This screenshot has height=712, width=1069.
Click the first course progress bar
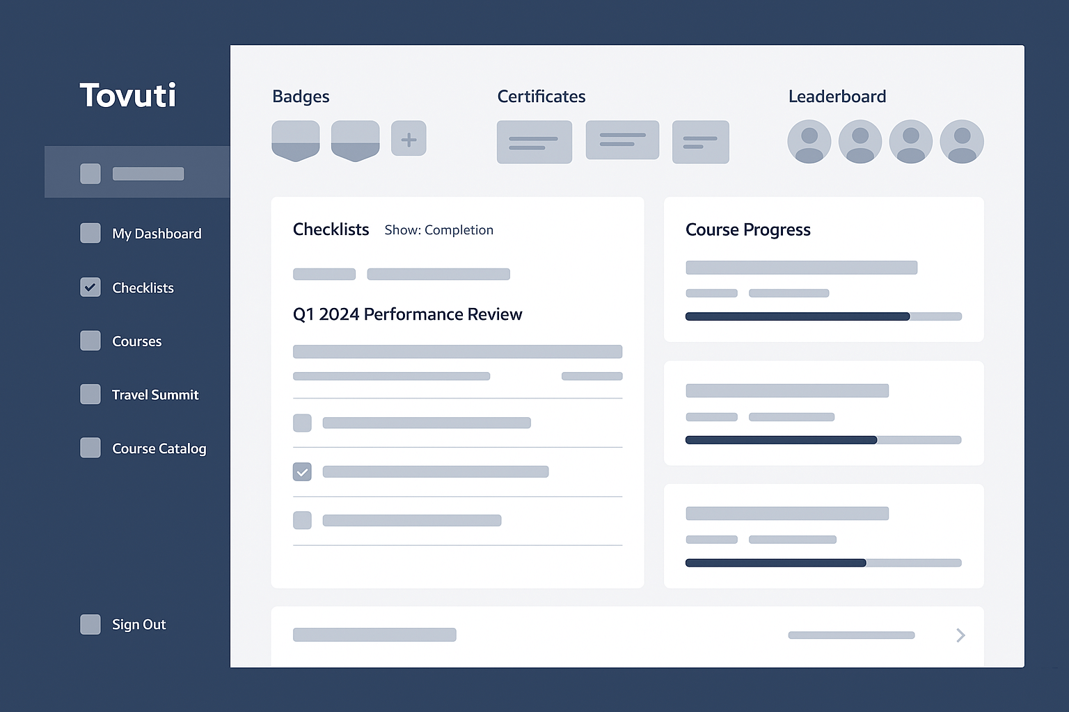tap(823, 316)
